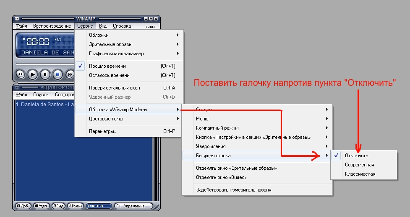Start playback with the Play button
The image size is (410, 217).
(x=32, y=74)
